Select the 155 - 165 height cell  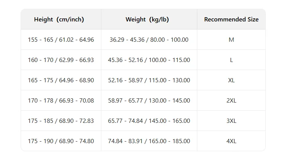click(x=61, y=40)
